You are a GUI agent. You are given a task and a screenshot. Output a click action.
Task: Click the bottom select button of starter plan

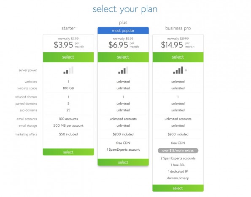pos(68,152)
